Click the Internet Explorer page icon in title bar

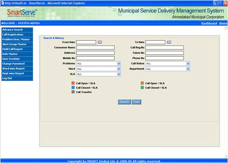pos(2,3)
